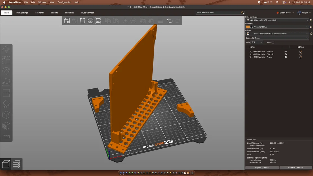Click the search magnifier icon
Image resolution: width=313 pixels, height=176 pixels.
tap(242, 13)
